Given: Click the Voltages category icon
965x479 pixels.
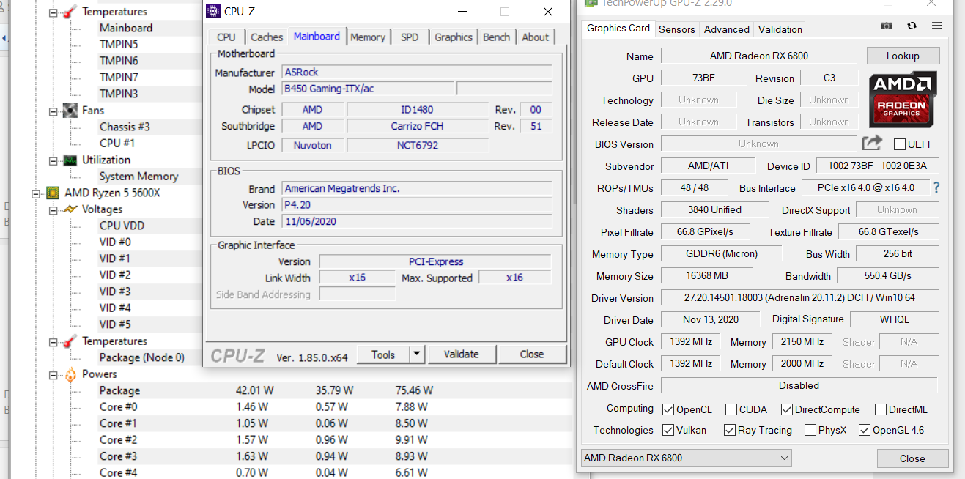Looking at the screenshot, I should [70, 209].
